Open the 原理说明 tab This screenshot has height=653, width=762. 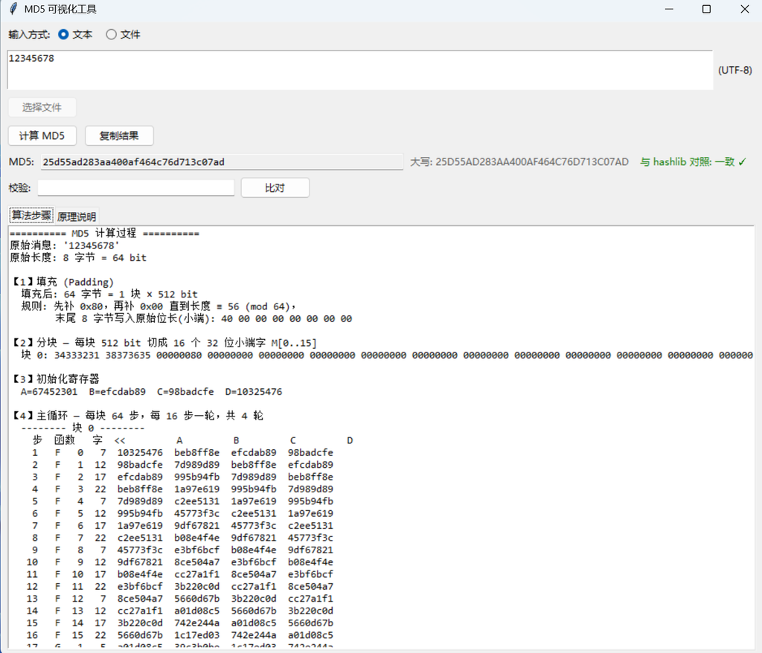[x=77, y=216]
